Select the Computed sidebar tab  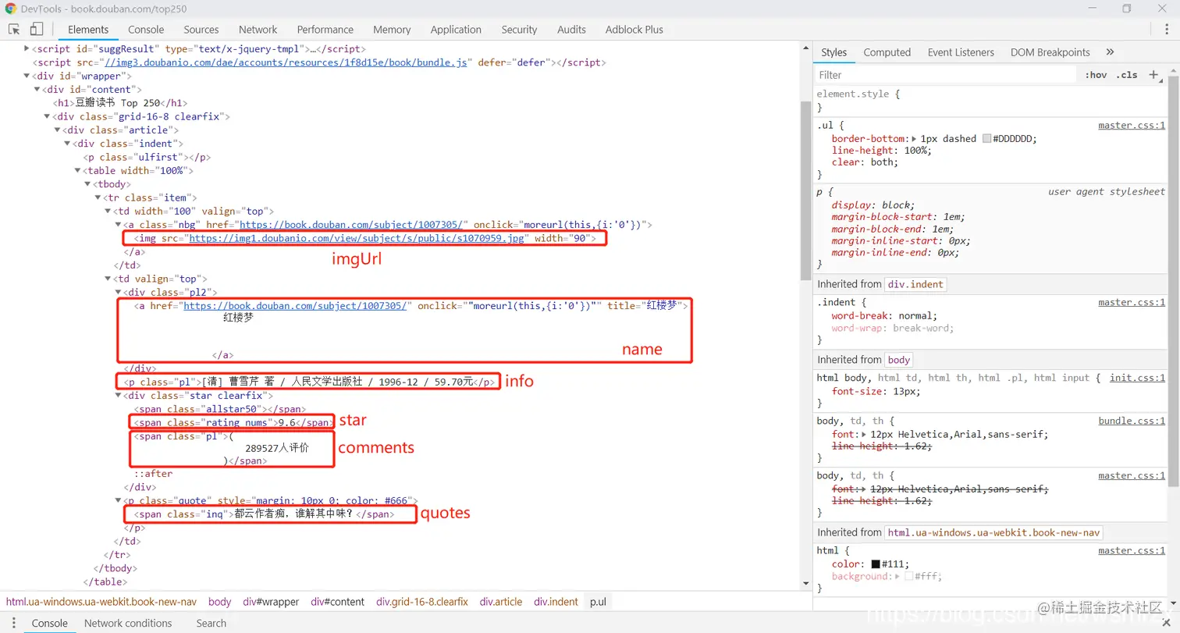[887, 52]
